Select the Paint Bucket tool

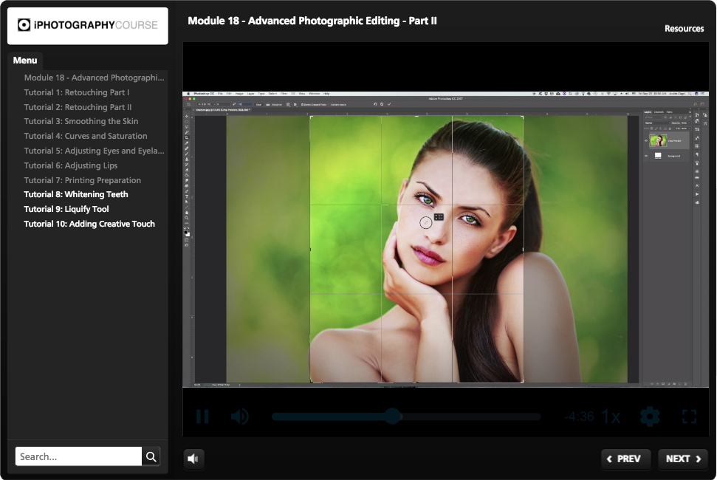tap(187, 175)
